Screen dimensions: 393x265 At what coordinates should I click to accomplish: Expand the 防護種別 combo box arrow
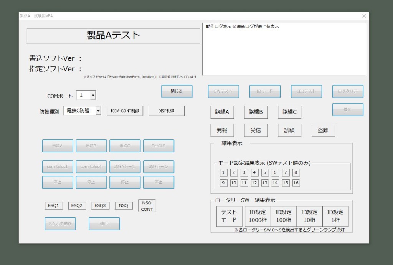click(98, 111)
